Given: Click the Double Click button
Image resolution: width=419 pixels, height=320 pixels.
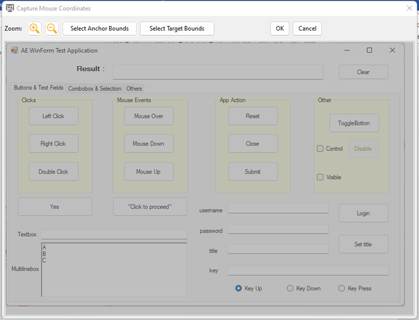Looking at the screenshot, I should click(54, 171).
